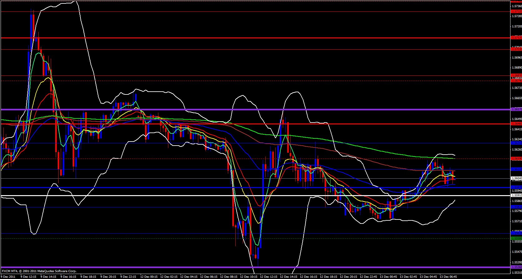Click the blue 1.55620 price label
The height and width of the screenshot is (279, 522).
point(516,233)
